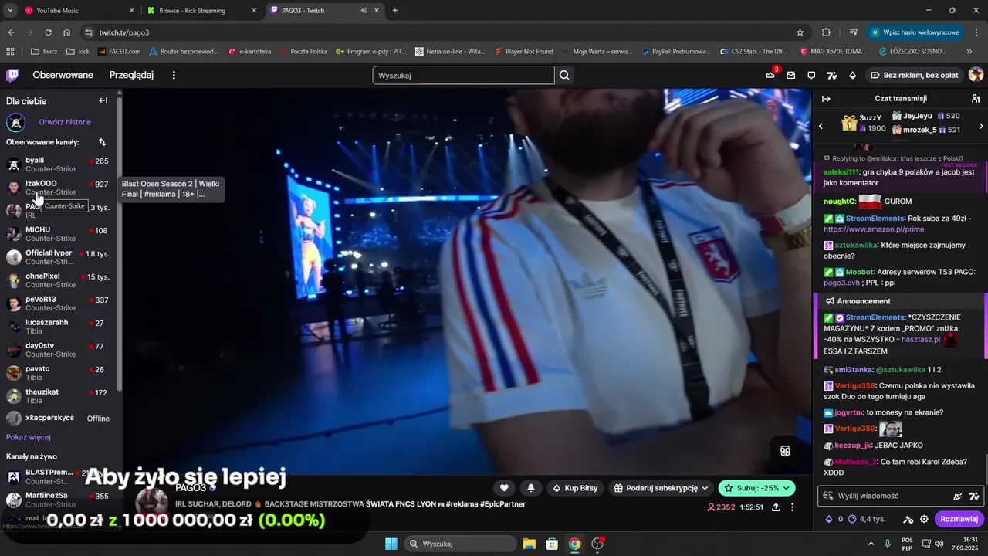The image size is (988, 556).
Task: Open the emote picker in chat input
Action: [x=958, y=496]
